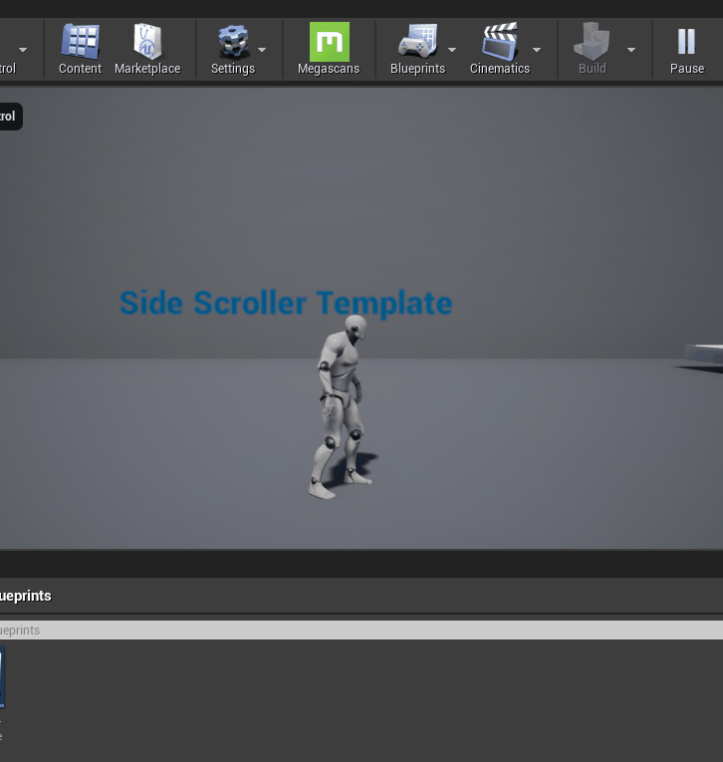723x762 pixels.
Task: Click the Side Scroller Template text
Action: pyautogui.click(x=286, y=303)
